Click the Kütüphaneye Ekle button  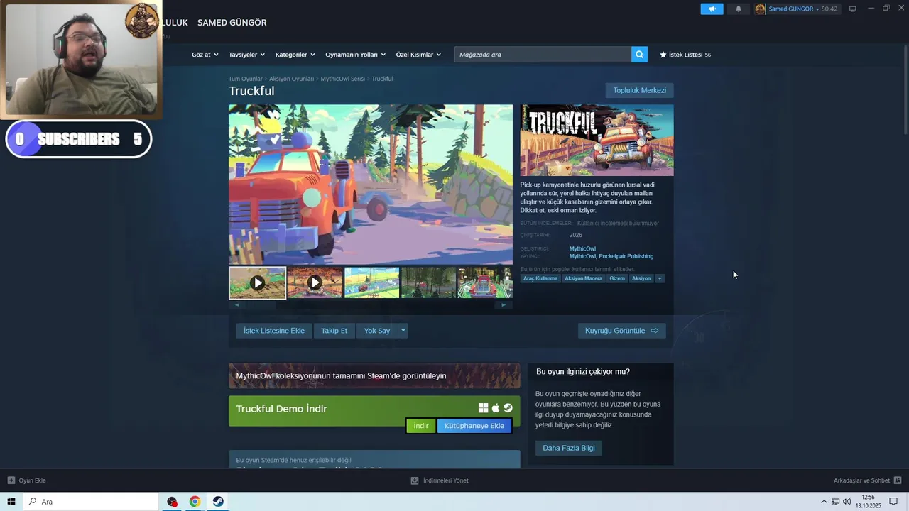click(474, 426)
